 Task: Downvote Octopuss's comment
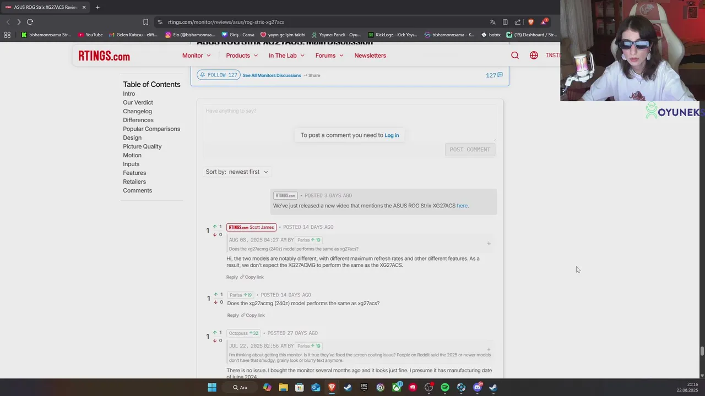[215, 341]
